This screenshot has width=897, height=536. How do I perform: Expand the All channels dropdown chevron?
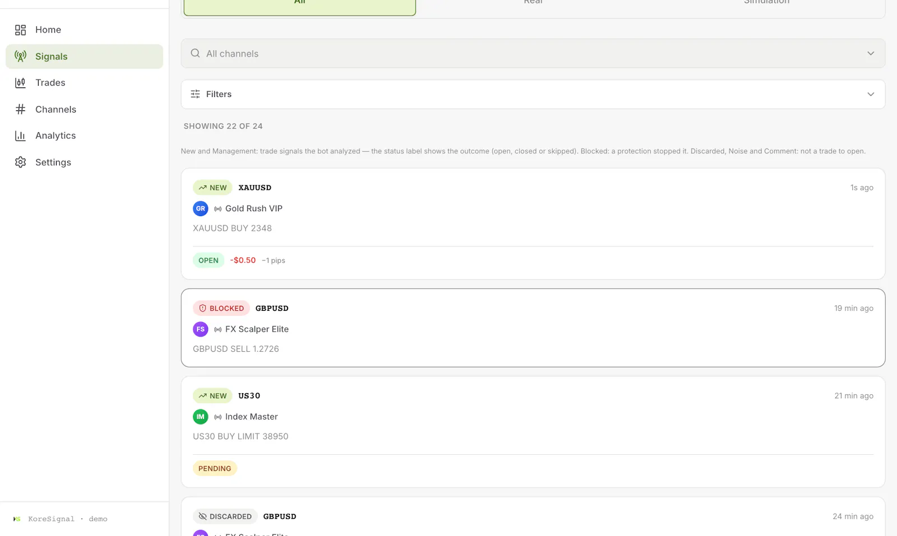pos(871,53)
